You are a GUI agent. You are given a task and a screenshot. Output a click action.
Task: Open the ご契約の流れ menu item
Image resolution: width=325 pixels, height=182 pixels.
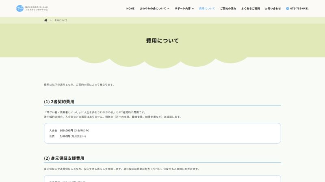tap(228, 8)
